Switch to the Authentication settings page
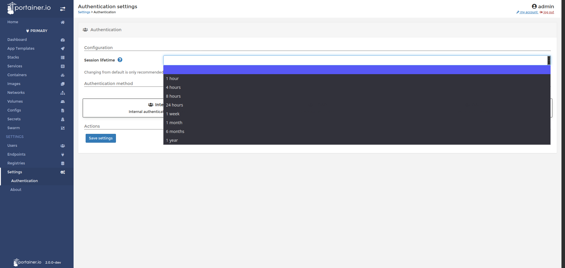565x268 pixels. 24,181
